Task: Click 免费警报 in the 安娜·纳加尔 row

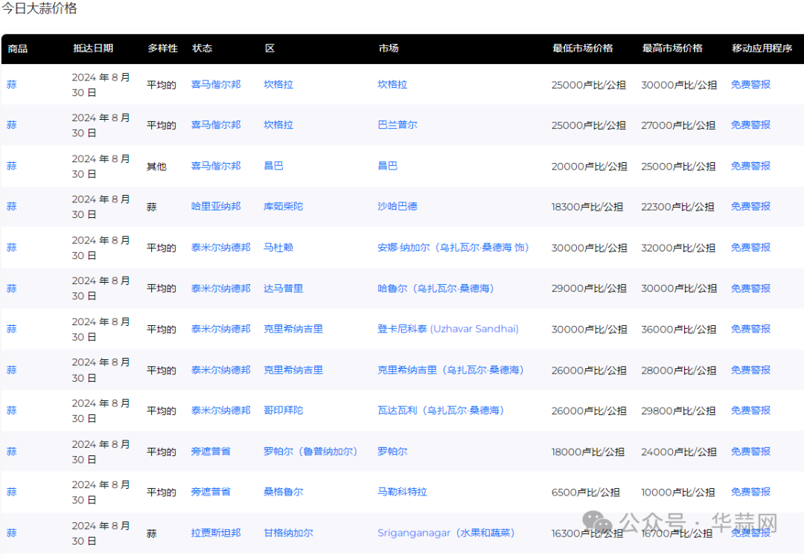Action: coord(750,248)
